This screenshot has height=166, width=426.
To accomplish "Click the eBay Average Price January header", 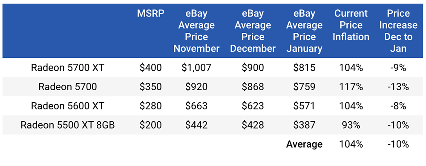I will point(304,31).
